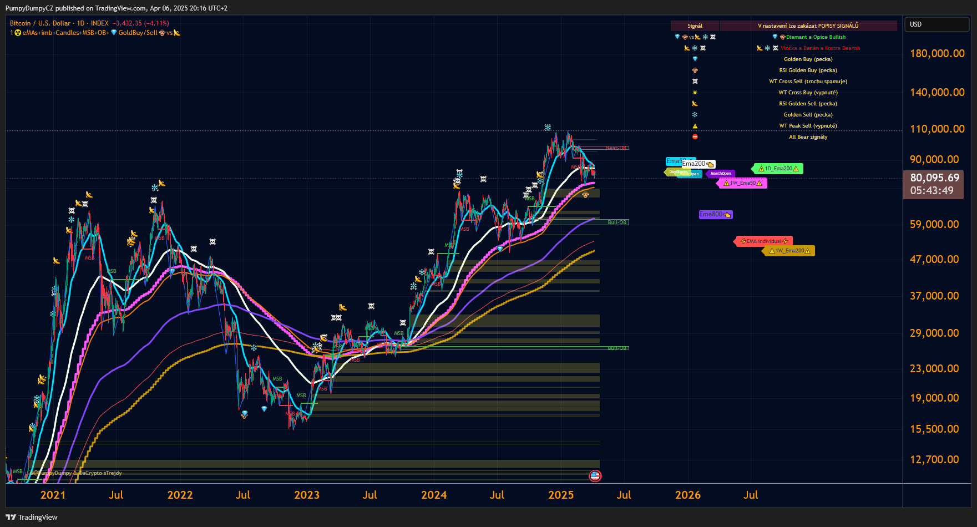Click the US flag event icon on timeline
Screen dimensions: 977x527
tap(595, 475)
